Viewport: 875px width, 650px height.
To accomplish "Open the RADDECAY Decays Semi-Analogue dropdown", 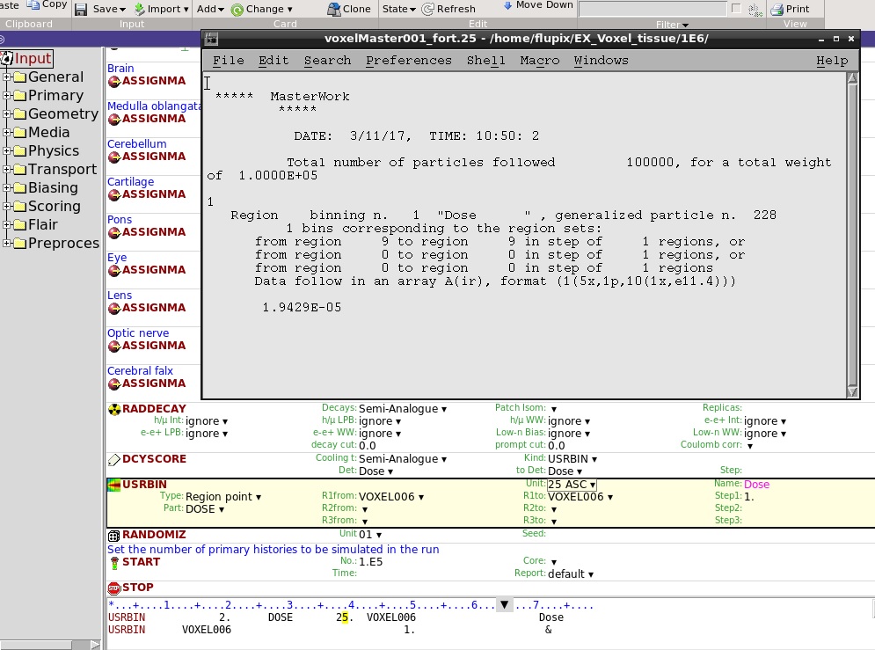I will pos(403,408).
